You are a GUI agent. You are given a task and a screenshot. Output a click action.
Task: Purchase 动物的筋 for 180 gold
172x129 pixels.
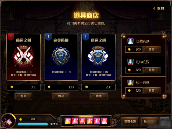tap(152, 70)
